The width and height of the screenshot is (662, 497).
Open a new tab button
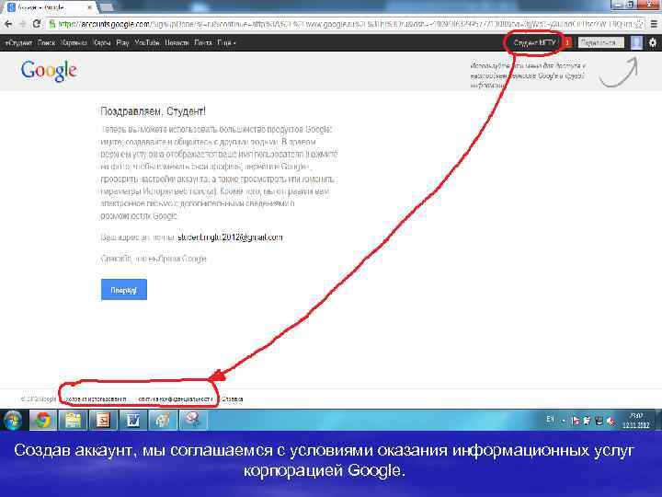[107, 7]
